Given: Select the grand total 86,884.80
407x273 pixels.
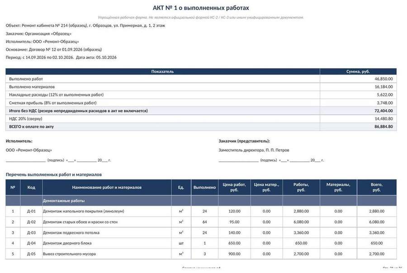Looking at the screenshot, I should (x=383, y=127).
